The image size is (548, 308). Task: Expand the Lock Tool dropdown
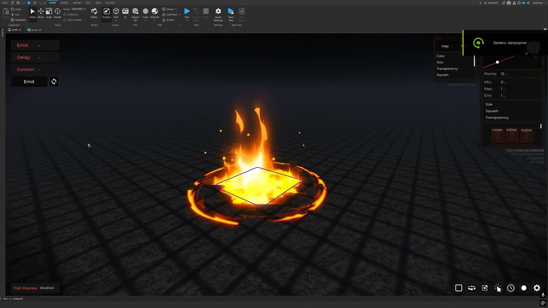point(179,15)
